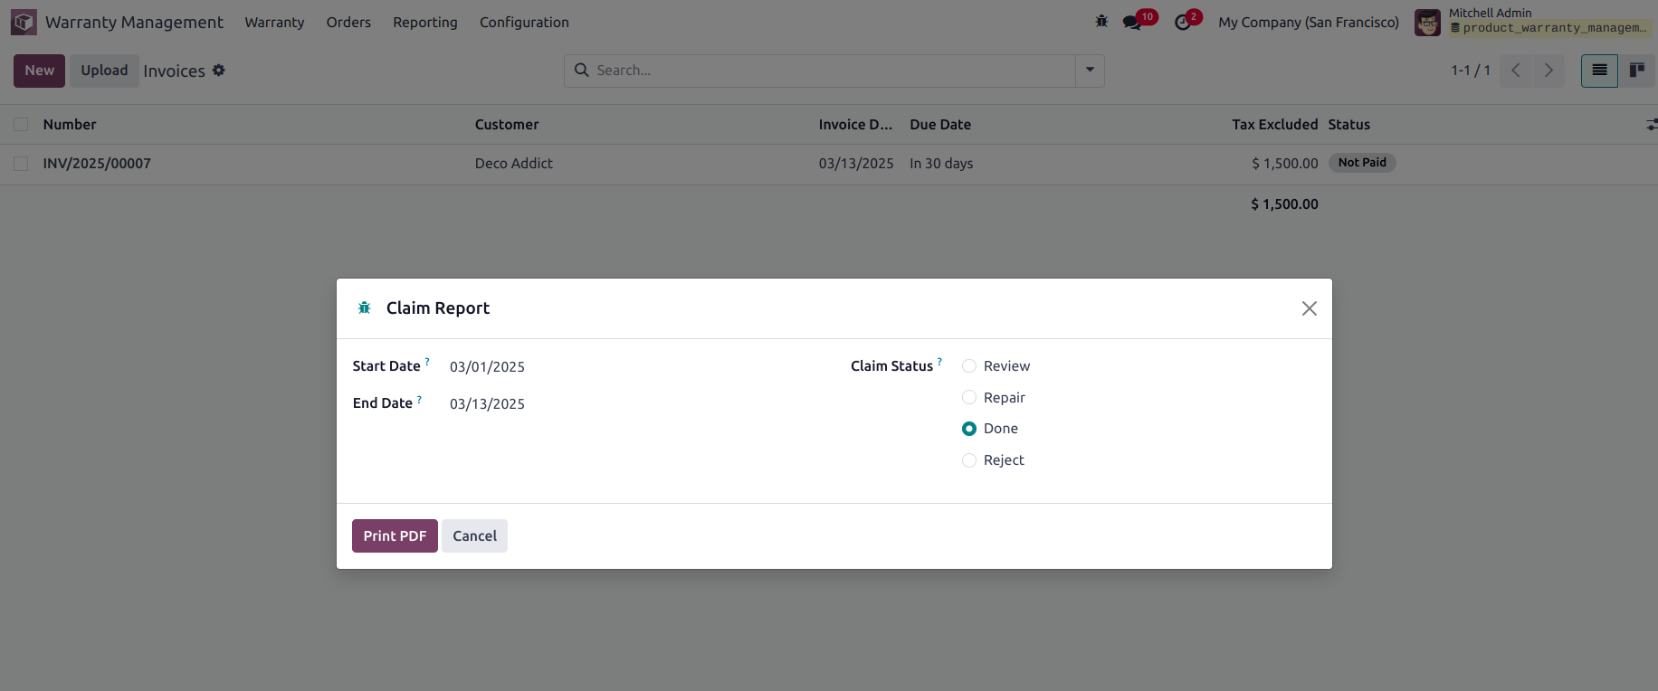Tick the checkbox for INV/2025/00007
This screenshot has height=691, width=1658.
(21, 164)
